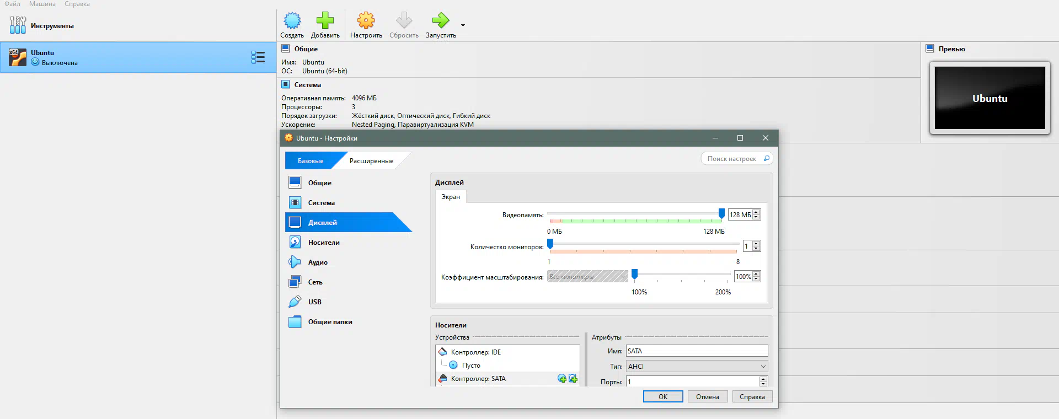This screenshot has height=419, width=1059.
Task: Click Общие section icon in details pane
Action: pos(286,49)
